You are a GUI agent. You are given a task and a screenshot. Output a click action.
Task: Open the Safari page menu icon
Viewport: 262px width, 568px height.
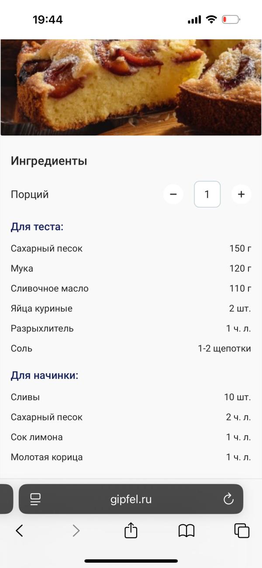click(35, 499)
